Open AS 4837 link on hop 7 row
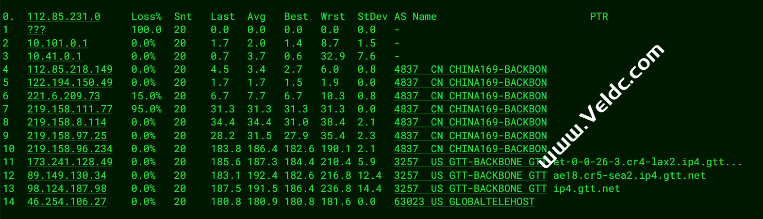This screenshot has width=763, height=219. (x=470, y=109)
